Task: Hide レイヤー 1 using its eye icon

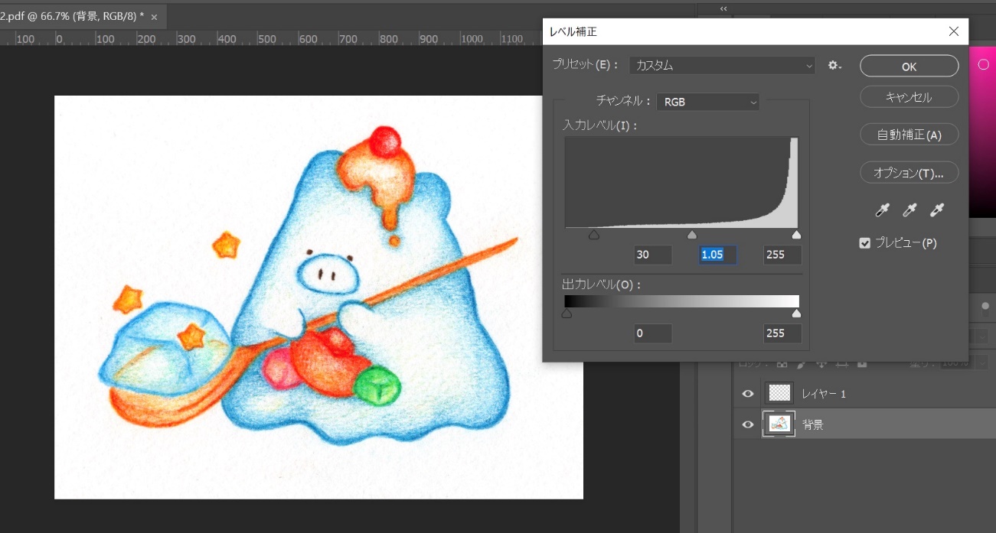Action: click(x=748, y=394)
